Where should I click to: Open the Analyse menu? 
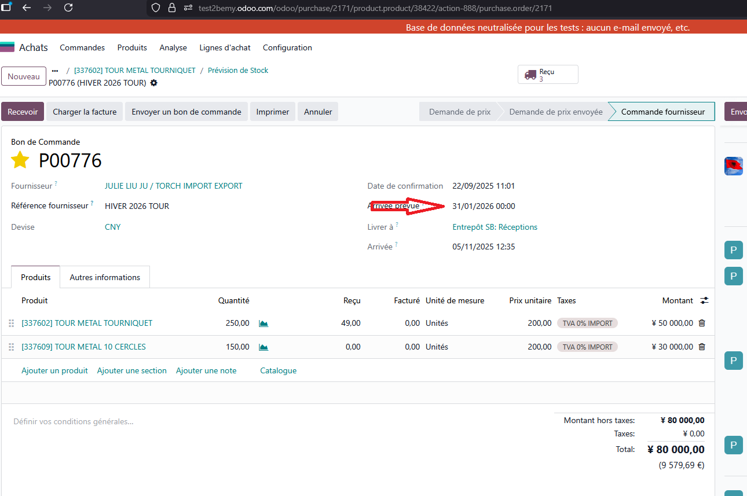[173, 48]
